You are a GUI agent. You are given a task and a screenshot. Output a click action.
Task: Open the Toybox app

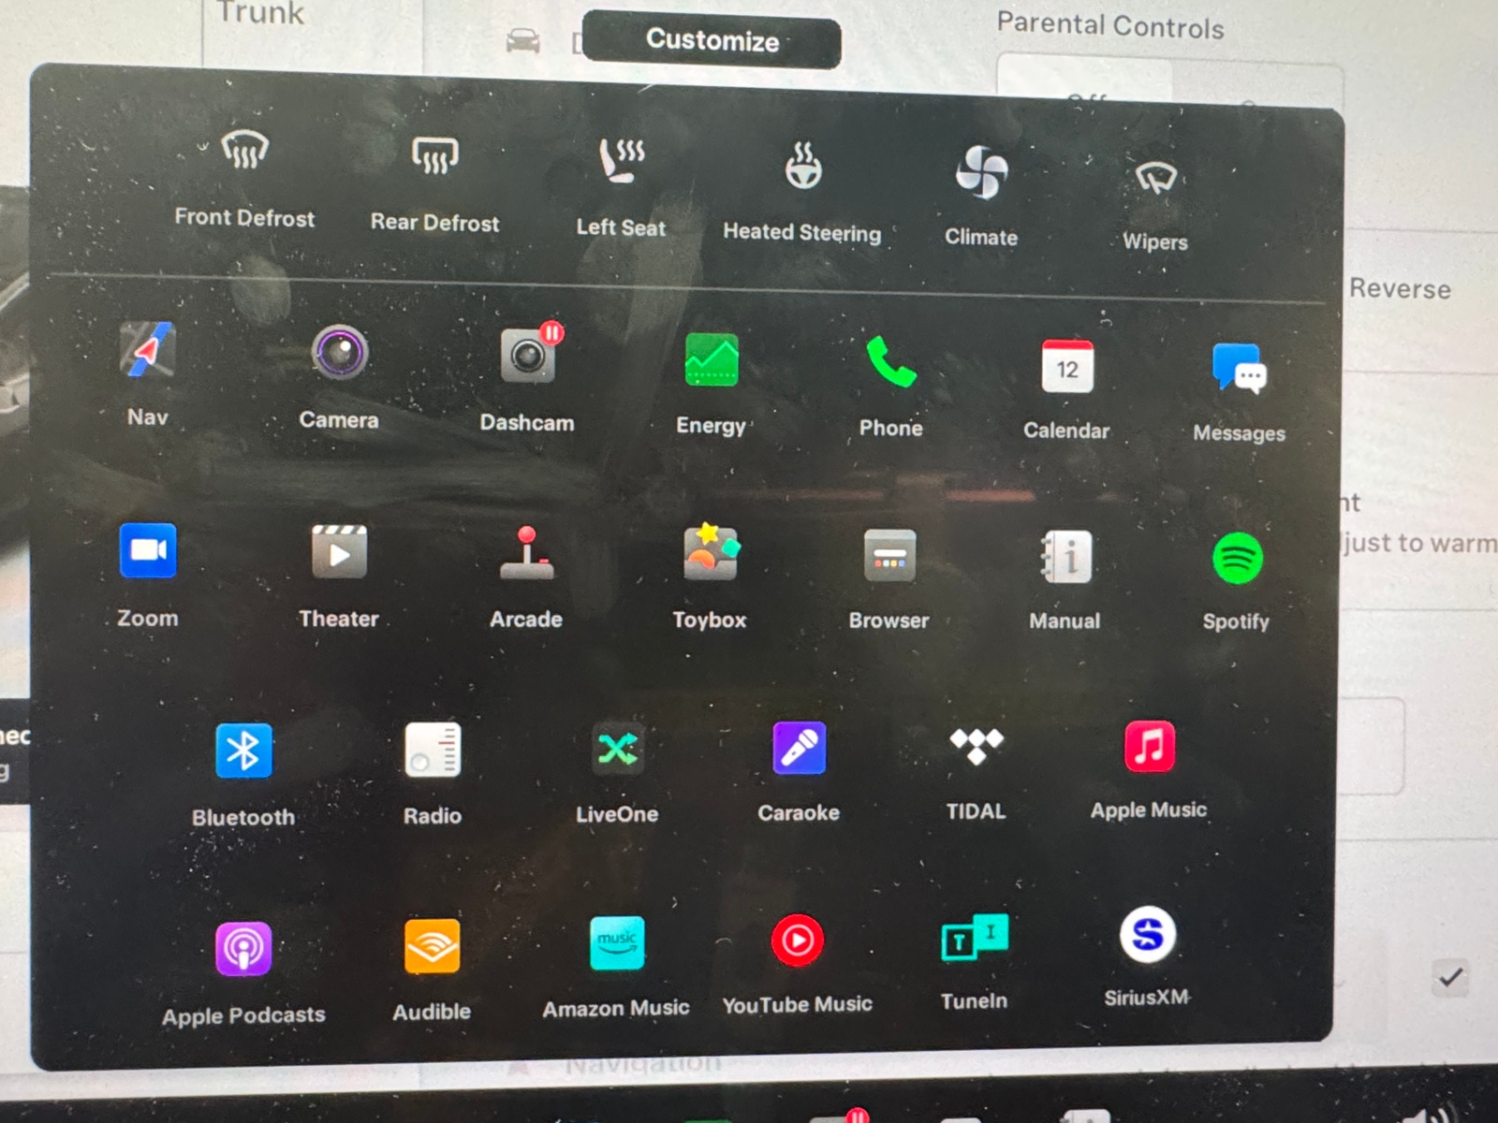click(x=710, y=577)
